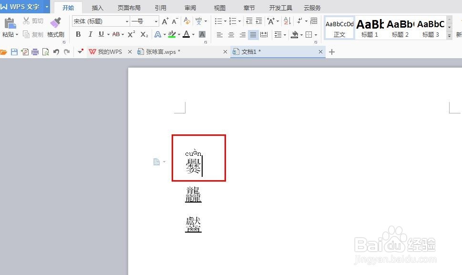Toggle bold formatting
This screenshot has height=275, width=462.
click(78, 34)
